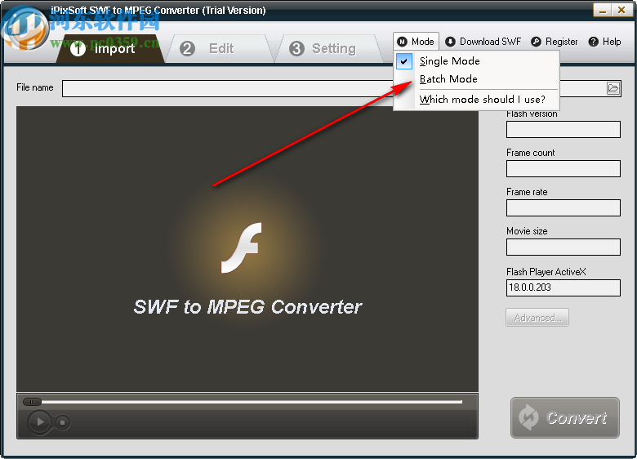Click the Download SWF arrow icon
Screen dimensions: 637x459
click(x=450, y=42)
